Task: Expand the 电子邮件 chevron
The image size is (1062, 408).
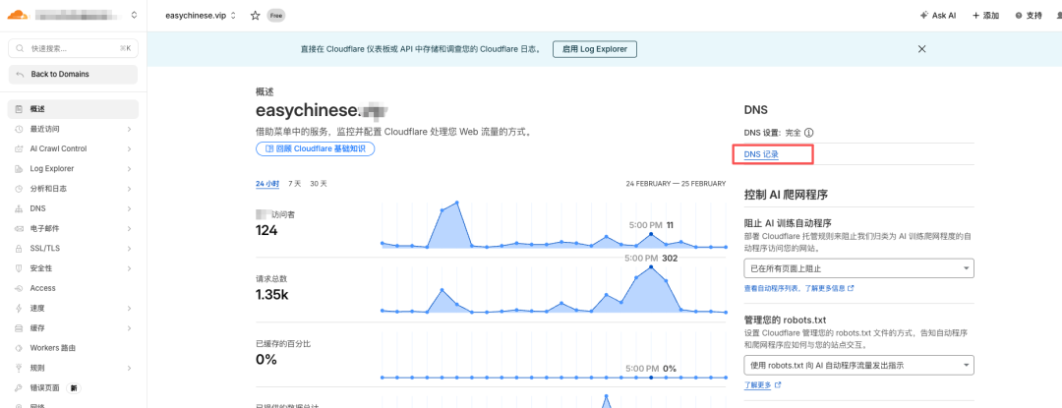Action: coord(129,229)
